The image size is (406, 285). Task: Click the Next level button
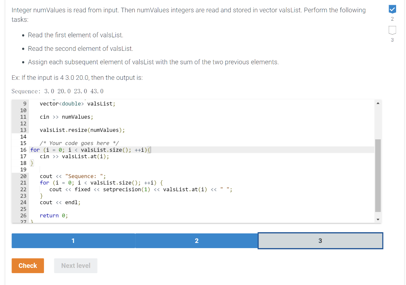75,266
